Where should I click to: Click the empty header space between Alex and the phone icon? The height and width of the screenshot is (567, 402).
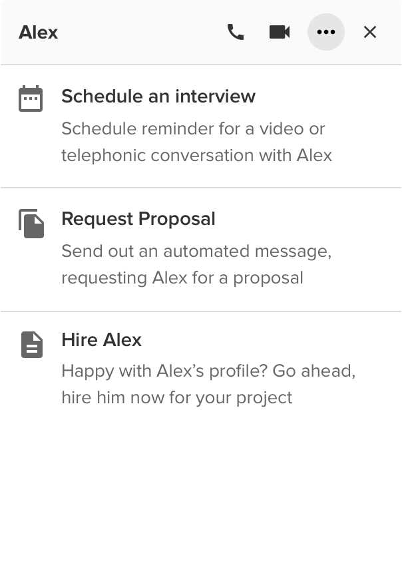coord(142,32)
